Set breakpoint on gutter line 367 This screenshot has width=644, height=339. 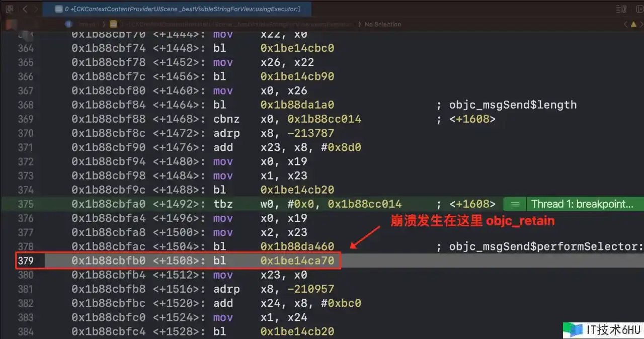25,91
